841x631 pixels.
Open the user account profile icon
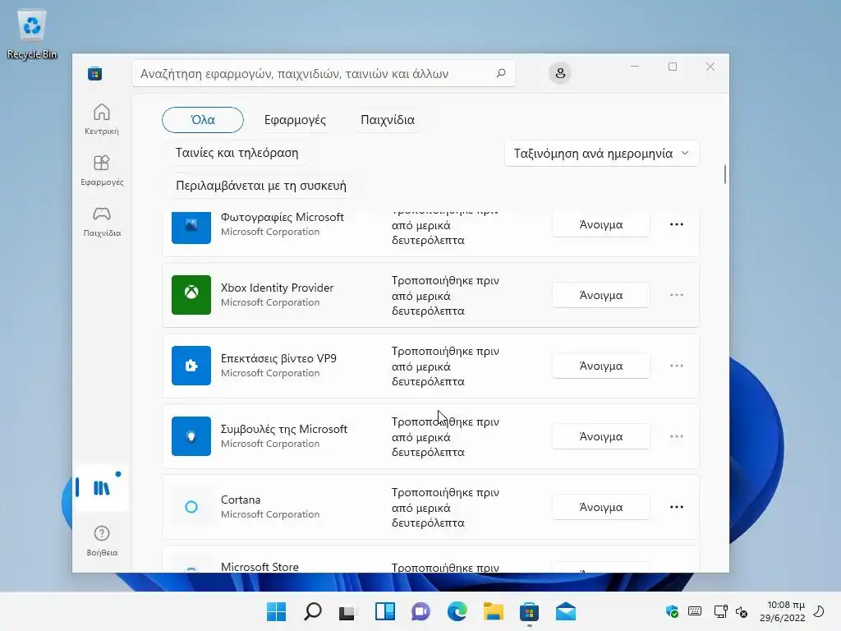click(560, 73)
